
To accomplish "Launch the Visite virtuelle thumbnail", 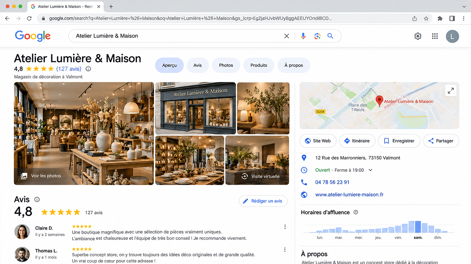I will pyautogui.click(x=257, y=160).
